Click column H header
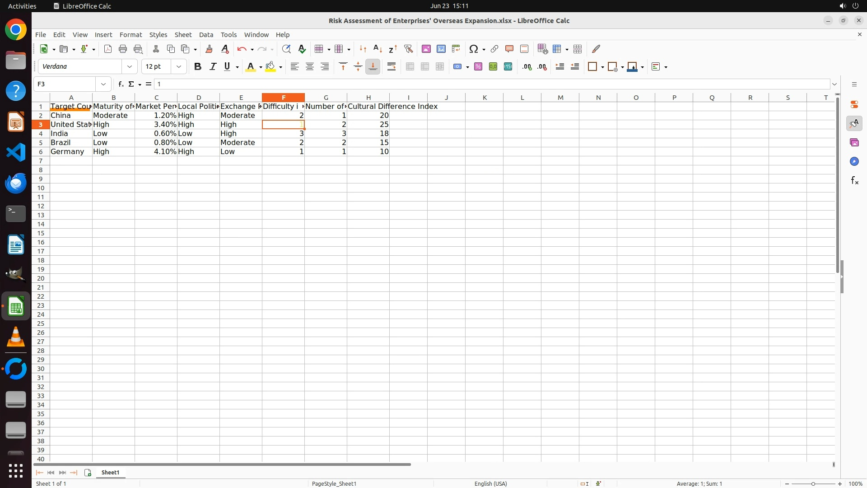867x488 pixels. (x=368, y=98)
